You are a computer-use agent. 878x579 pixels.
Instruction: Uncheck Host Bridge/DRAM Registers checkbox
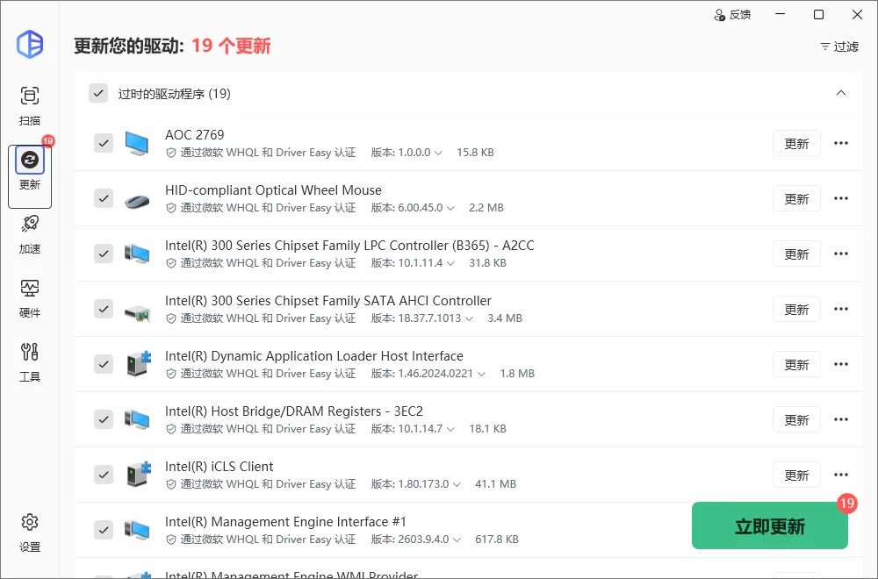coord(104,419)
